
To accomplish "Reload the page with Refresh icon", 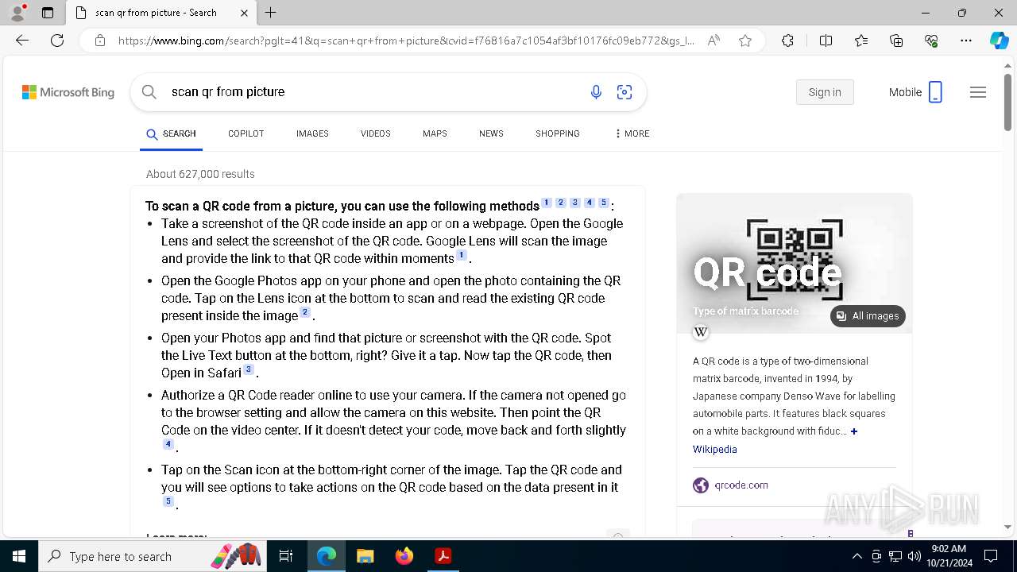I will pos(57,41).
